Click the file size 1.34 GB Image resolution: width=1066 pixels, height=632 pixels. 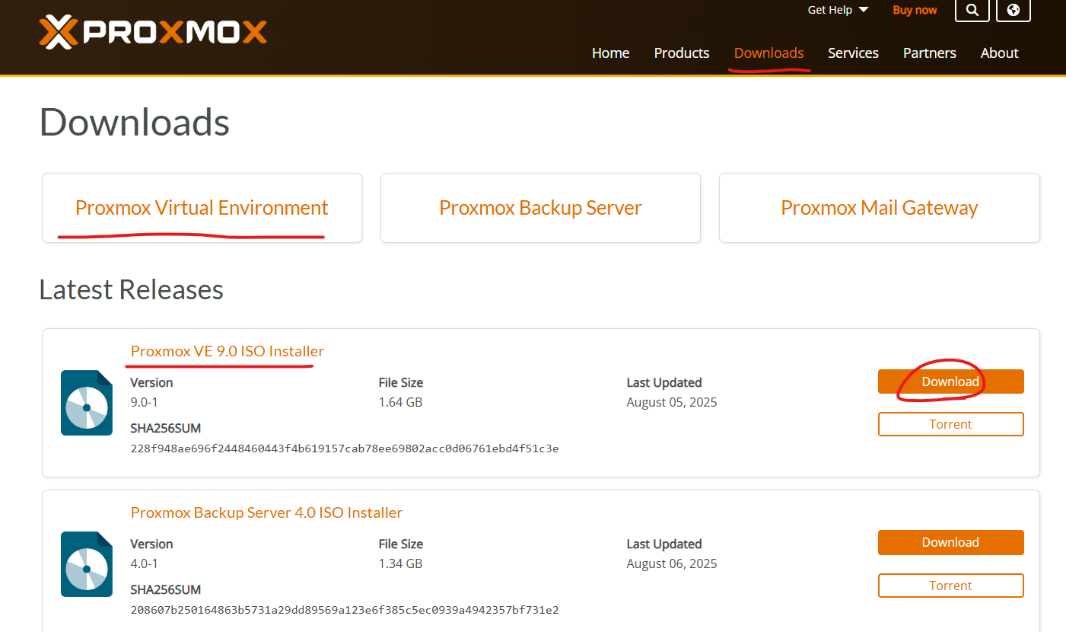click(x=400, y=563)
